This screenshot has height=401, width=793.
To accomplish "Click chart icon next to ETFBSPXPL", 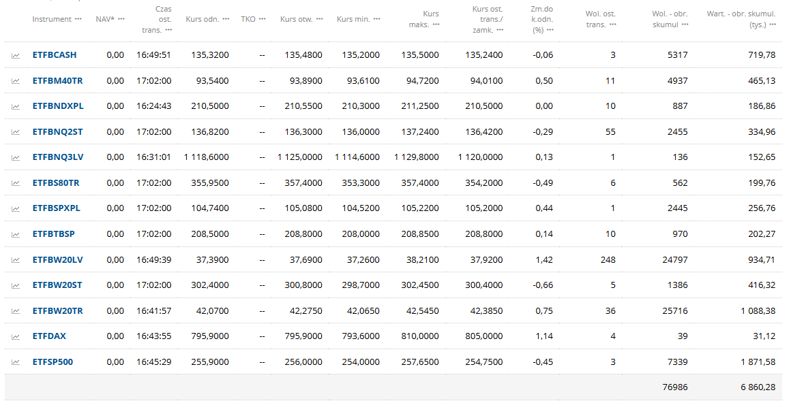I will pos(16,208).
